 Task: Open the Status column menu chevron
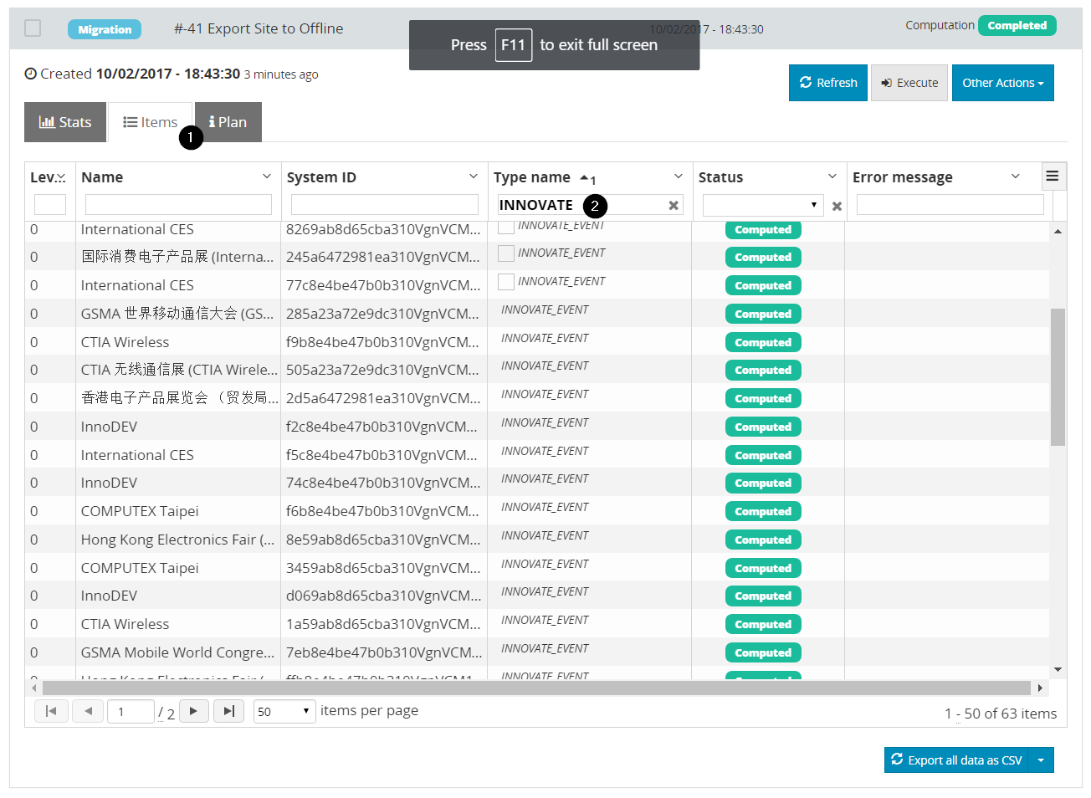[x=832, y=176]
